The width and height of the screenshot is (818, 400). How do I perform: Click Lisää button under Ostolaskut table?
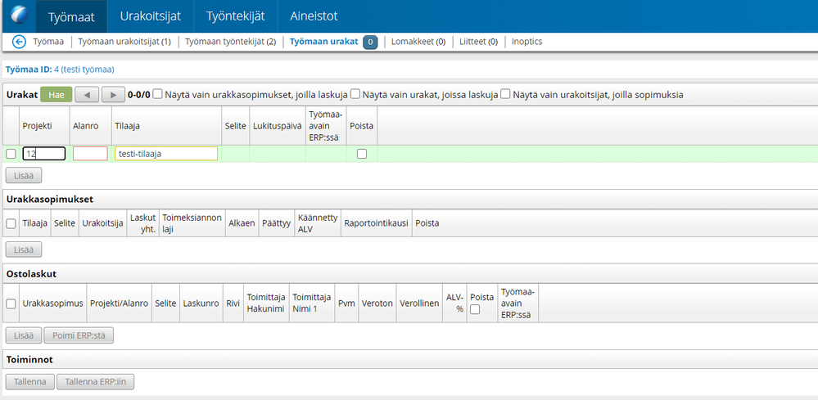24,336
